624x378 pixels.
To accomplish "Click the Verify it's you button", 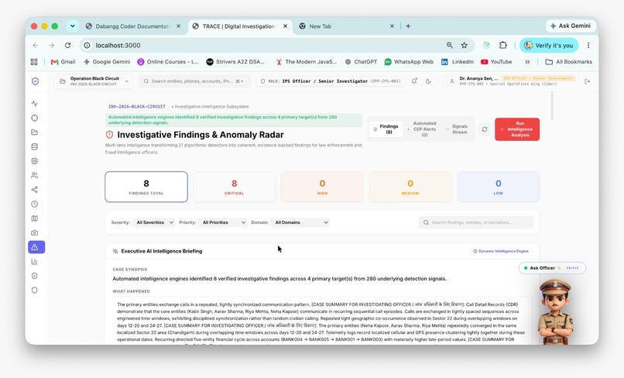I will click(549, 46).
